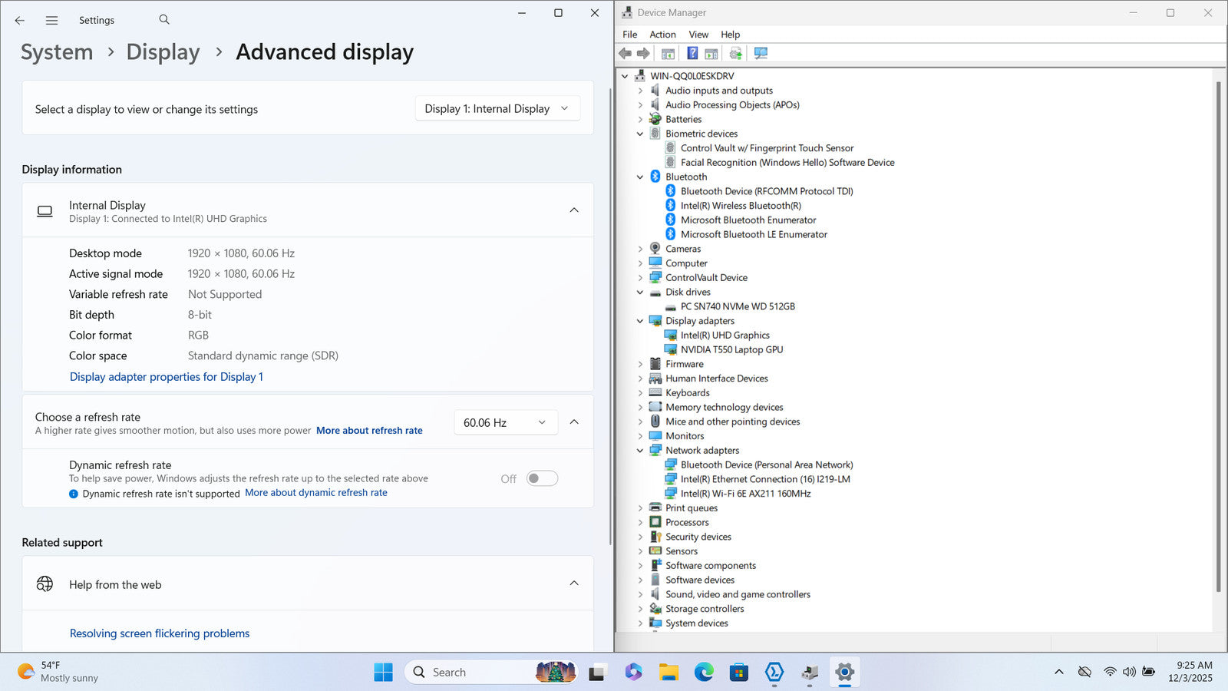Viewport: 1228px width, 691px height.
Task: Open the Action menu in Device Manager
Action: click(x=662, y=35)
